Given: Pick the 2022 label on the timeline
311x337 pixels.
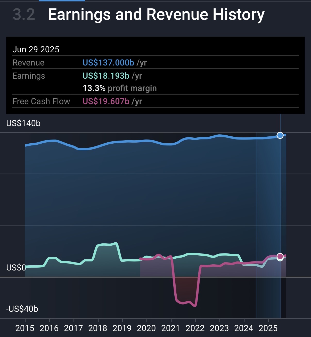Looking at the screenshot, I should click(x=195, y=328).
